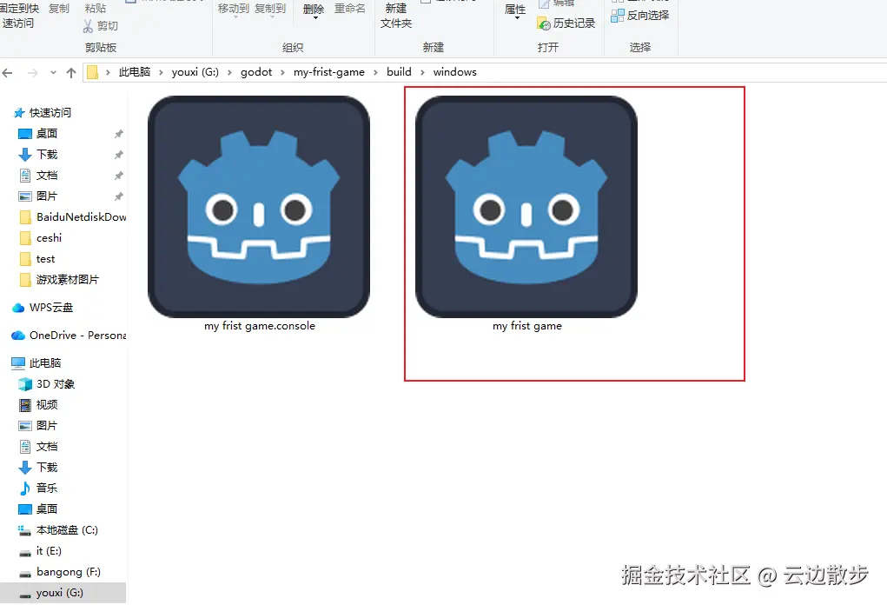
Task: Select 快速访问 star in sidebar
Action: [x=19, y=113]
